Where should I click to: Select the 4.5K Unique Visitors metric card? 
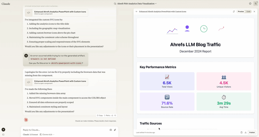pos(224,81)
